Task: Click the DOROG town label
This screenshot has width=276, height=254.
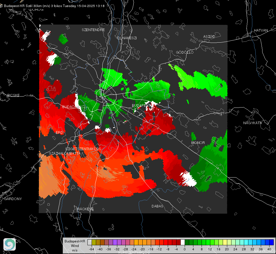Action: click(x=37, y=10)
